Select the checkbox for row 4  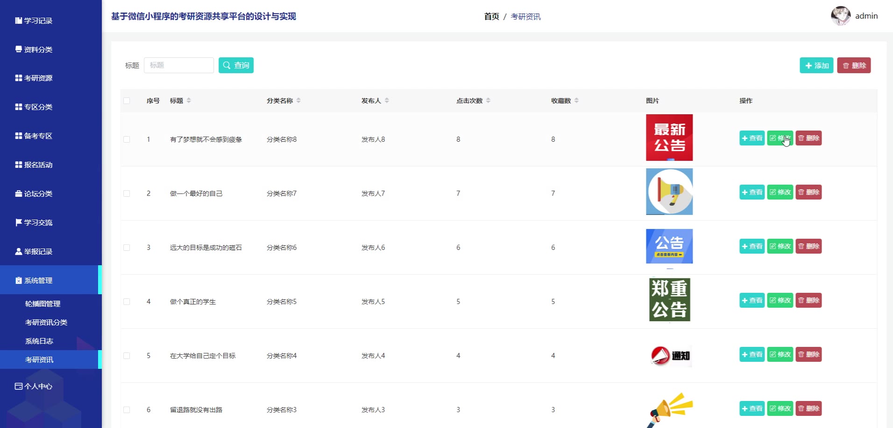[127, 302]
